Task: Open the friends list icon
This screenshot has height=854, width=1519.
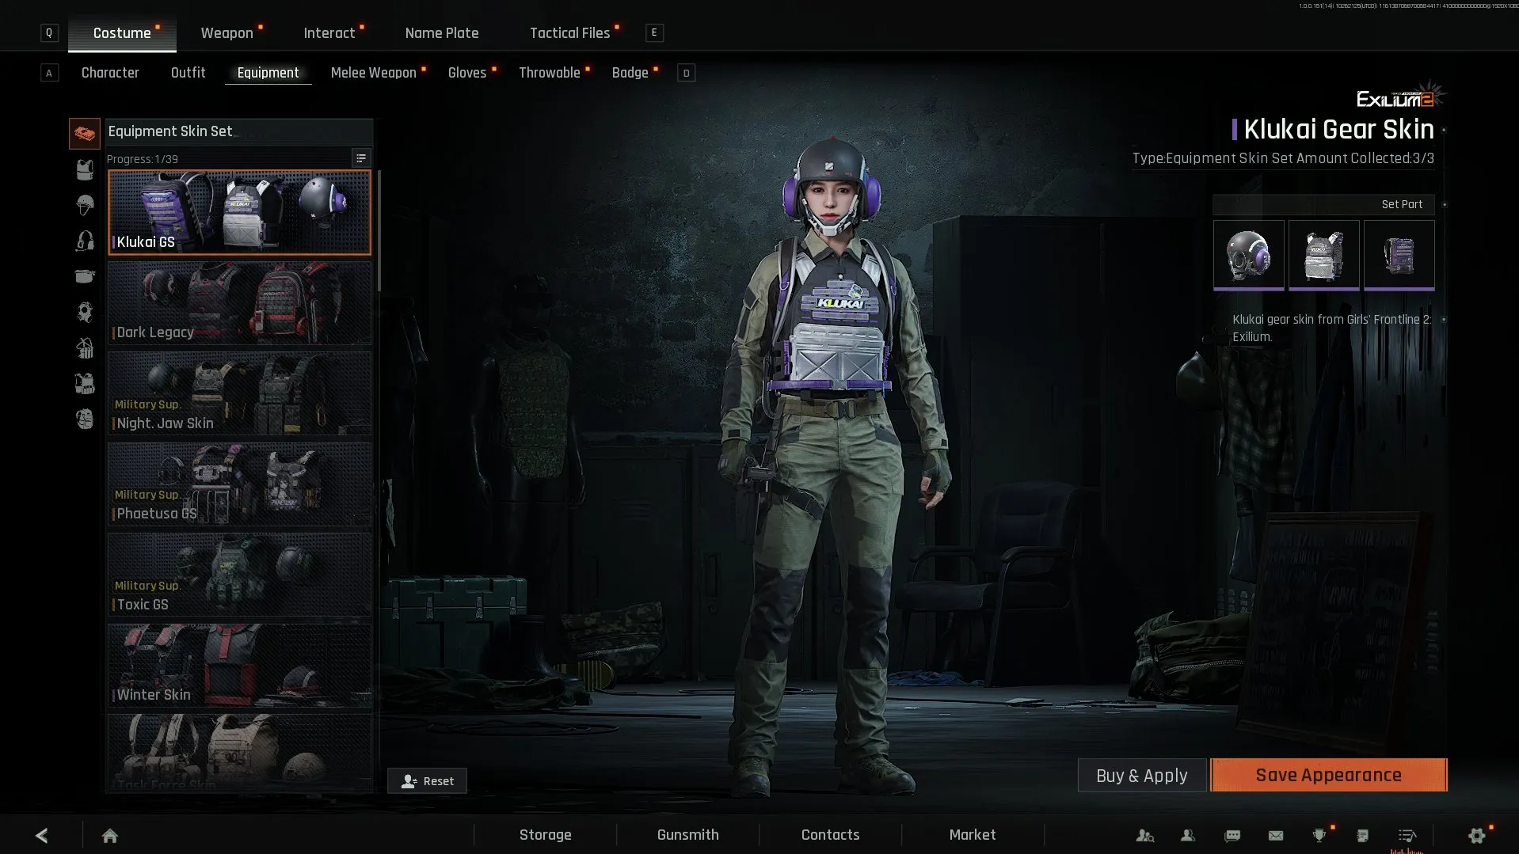Action: pyautogui.click(x=1188, y=835)
